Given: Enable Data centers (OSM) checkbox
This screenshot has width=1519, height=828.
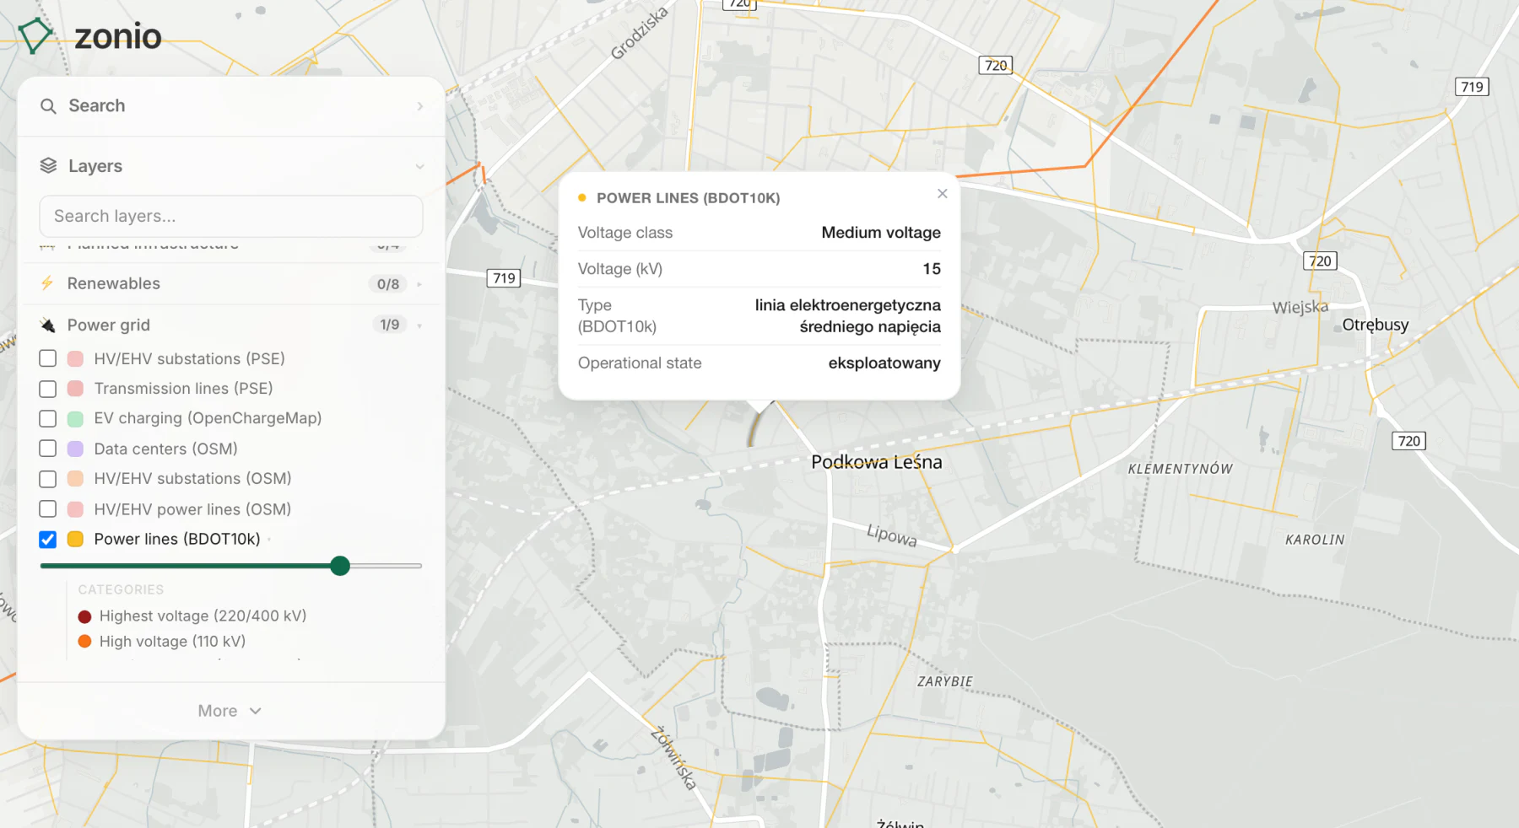Looking at the screenshot, I should [x=48, y=449].
